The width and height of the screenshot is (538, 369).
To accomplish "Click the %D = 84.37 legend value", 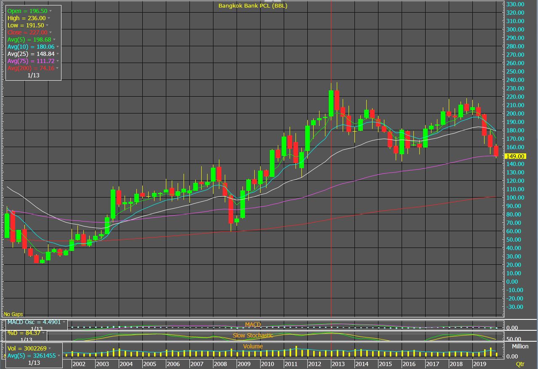I will [24, 333].
